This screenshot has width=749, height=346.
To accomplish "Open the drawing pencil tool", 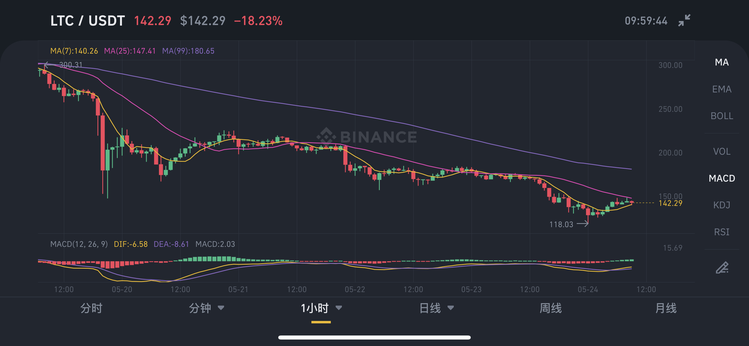I will (722, 268).
